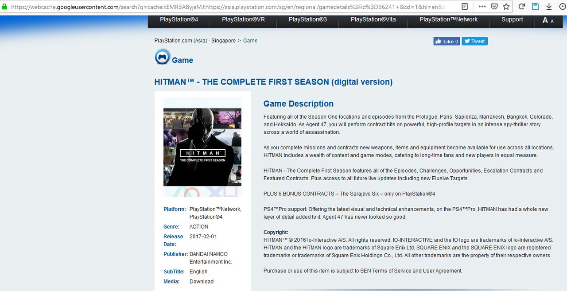Toggle reader view icon in address bar
The image size is (567, 291).
click(x=465, y=7)
